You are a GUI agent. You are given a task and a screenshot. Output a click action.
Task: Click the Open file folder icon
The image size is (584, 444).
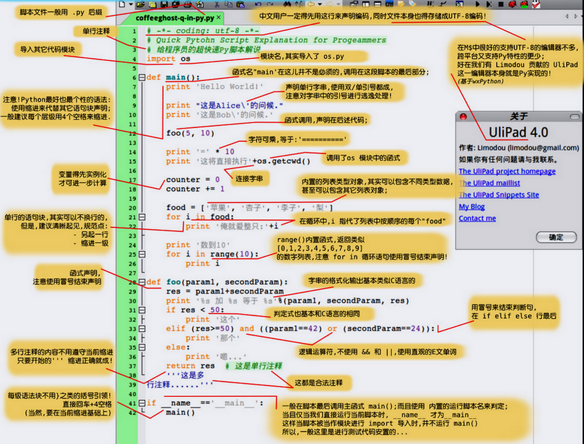point(142,4)
